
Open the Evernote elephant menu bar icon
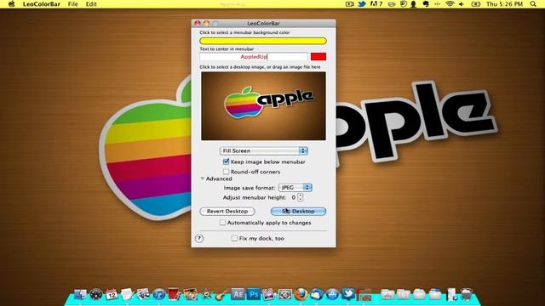(426, 4)
